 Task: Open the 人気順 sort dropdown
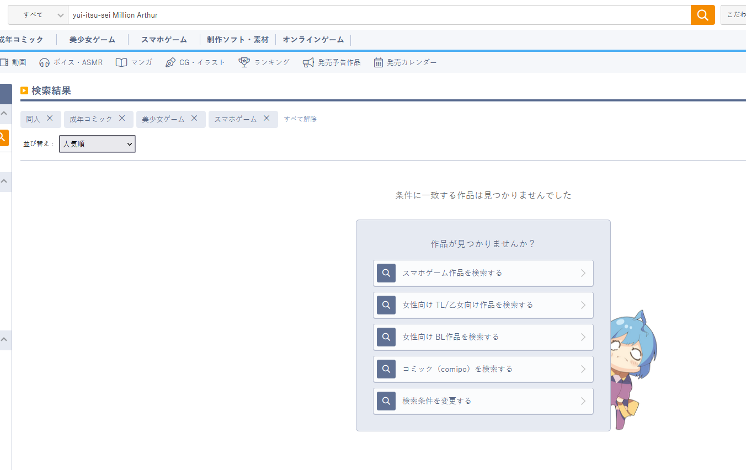pos(97,144)
